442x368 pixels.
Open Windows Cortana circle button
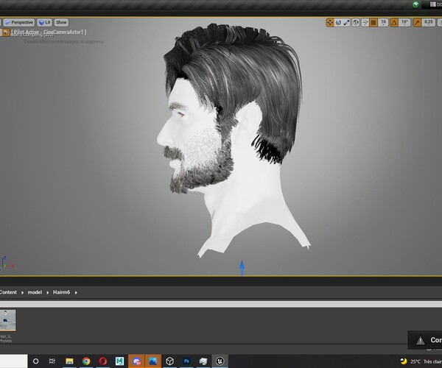click(x=36, y=361)
